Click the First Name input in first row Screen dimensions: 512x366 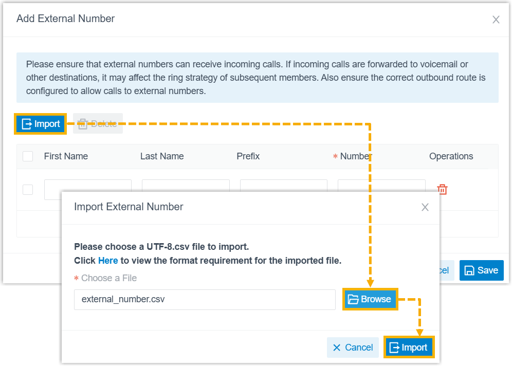88,186
